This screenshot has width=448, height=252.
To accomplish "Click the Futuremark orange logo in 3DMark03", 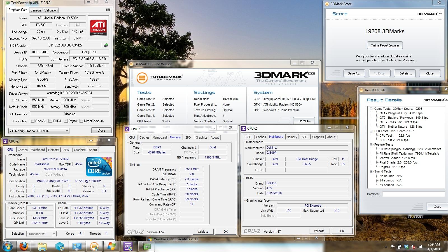I will tap(142, 78).
